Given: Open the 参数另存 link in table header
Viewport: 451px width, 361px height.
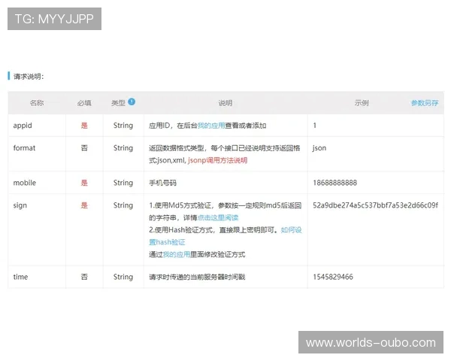Looking at the screenshot, I should [425, 103].
